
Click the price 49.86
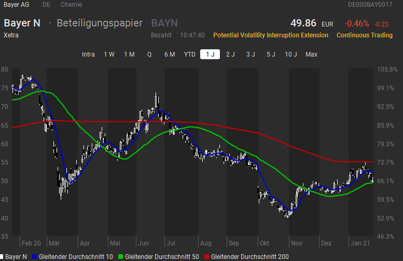click(303, 23)
